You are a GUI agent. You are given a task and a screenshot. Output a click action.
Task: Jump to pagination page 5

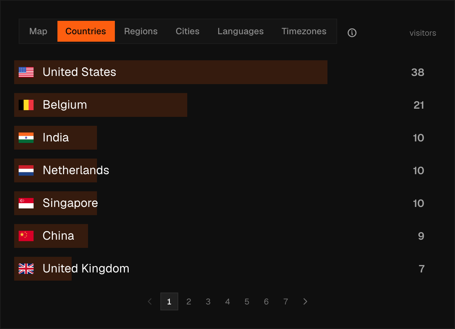pyautogui.click(x=247, y=301)
